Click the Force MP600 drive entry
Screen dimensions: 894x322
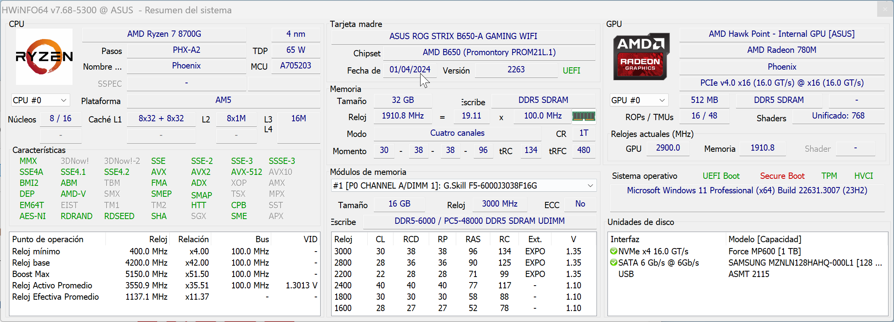(x=764, y=252)
